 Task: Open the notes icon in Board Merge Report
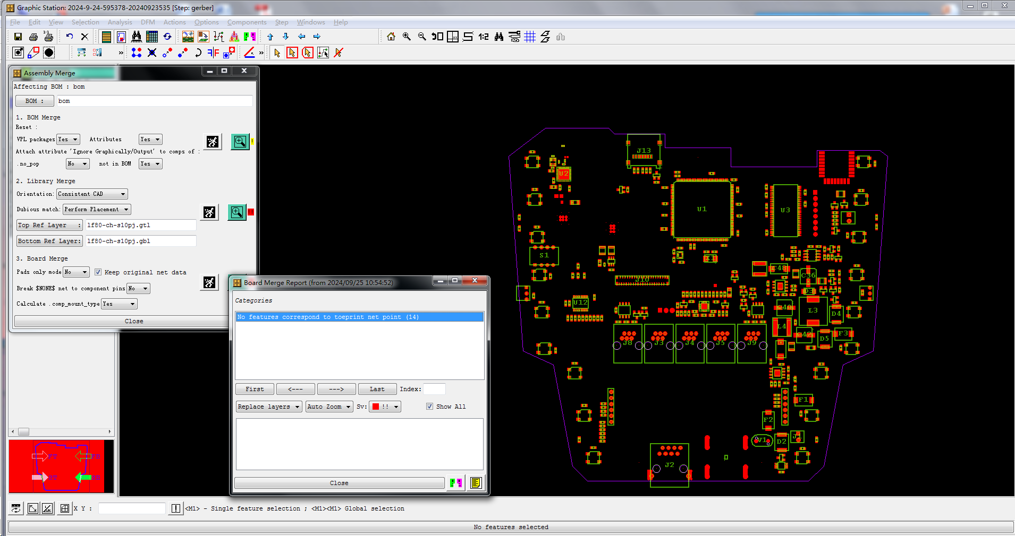pyautogui.click(x=476, y=483)
